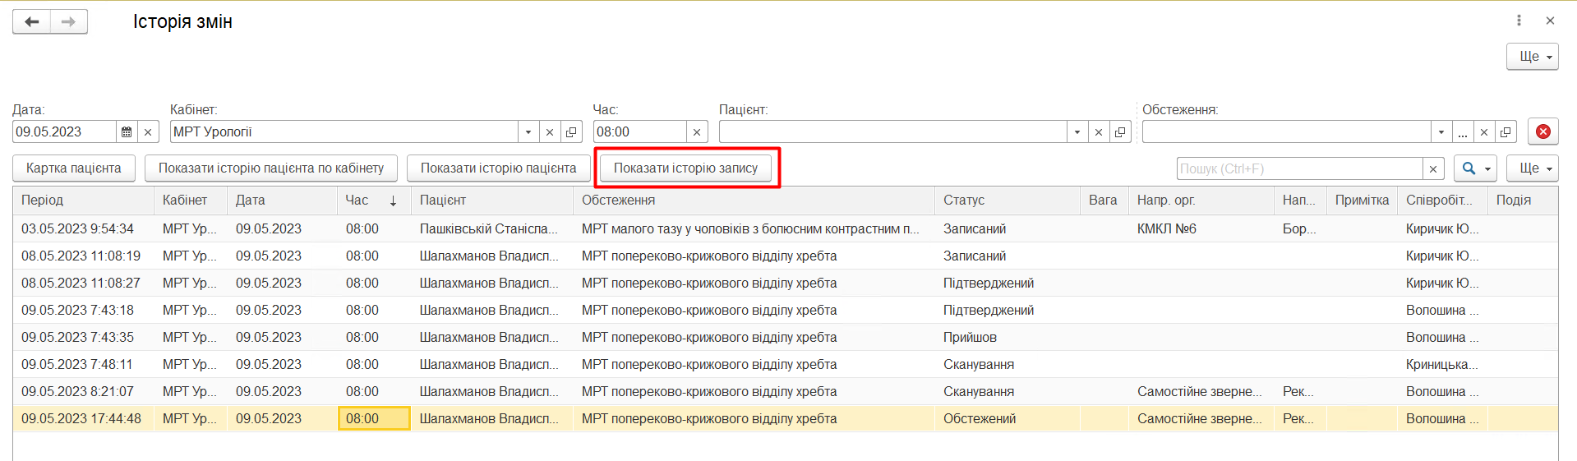Click the Картка пацієнта button
The width and height of the screenshot is (1577, 461).
click(74, 168)
